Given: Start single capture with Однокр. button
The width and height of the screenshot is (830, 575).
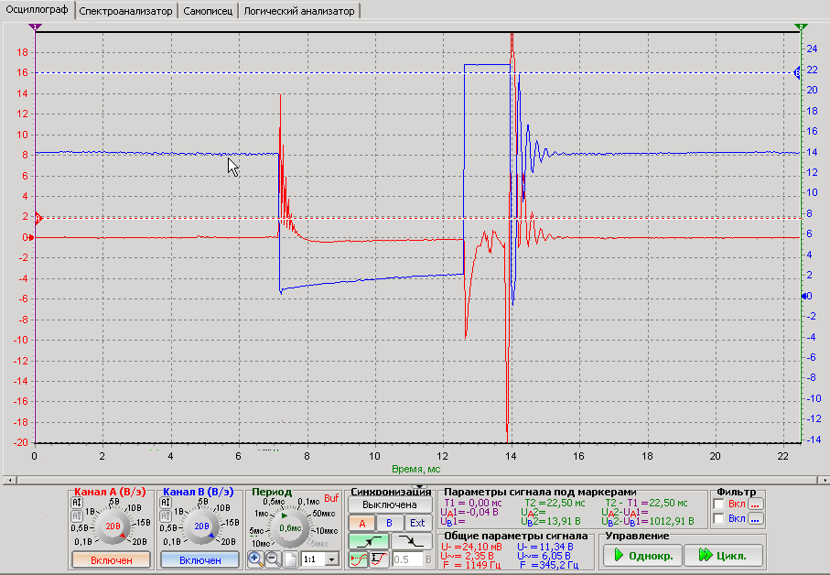Looking at the screenshot, I should (x=642, y=556).
